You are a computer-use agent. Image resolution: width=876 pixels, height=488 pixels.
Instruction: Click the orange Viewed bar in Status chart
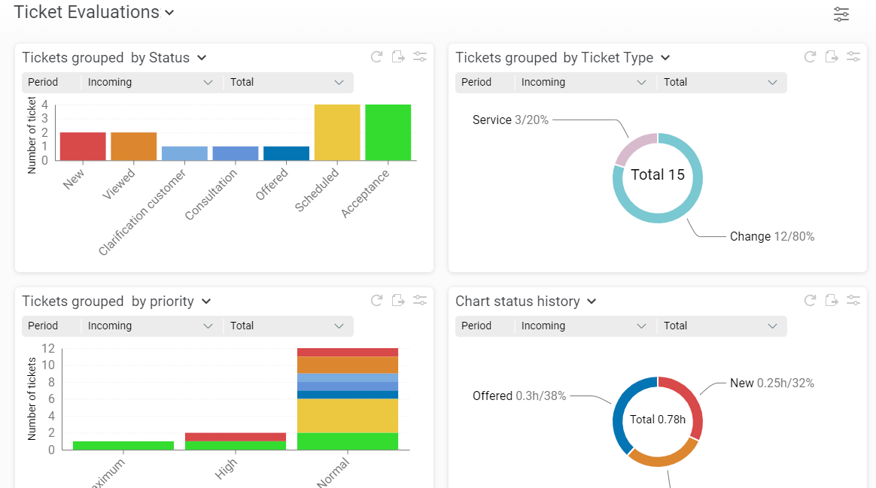133,147
